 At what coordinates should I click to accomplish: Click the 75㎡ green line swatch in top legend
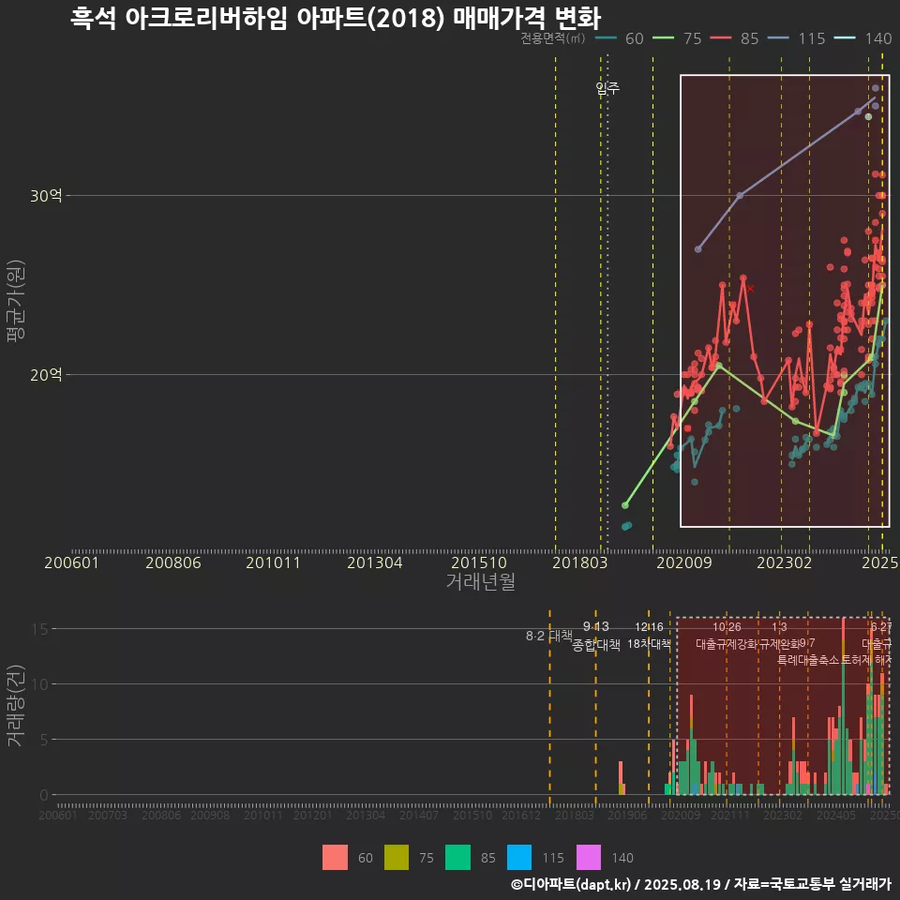(x=664, y=38)
